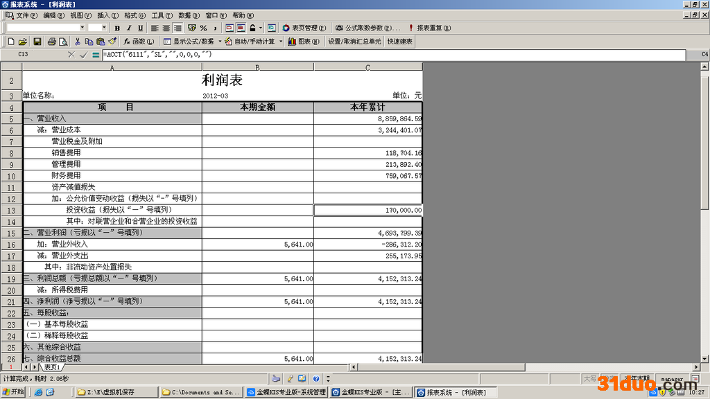Confirm formula with the checkmark icon
710x399 pixels.
[83, 54]
